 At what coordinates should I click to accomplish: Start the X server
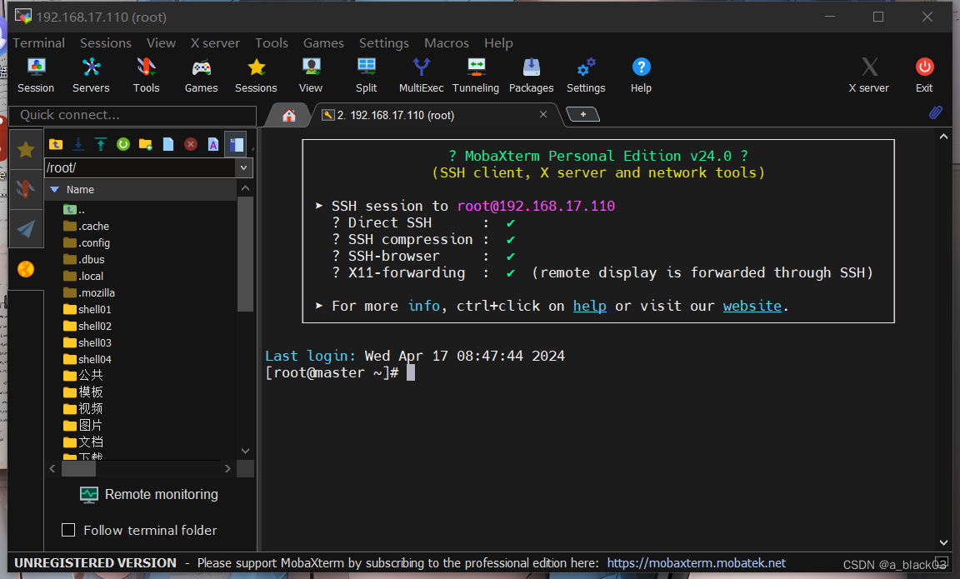[x=868, y=75]
